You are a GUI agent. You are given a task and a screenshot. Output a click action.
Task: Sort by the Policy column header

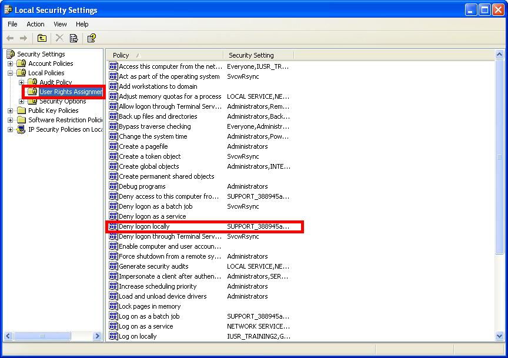(165, 55)
